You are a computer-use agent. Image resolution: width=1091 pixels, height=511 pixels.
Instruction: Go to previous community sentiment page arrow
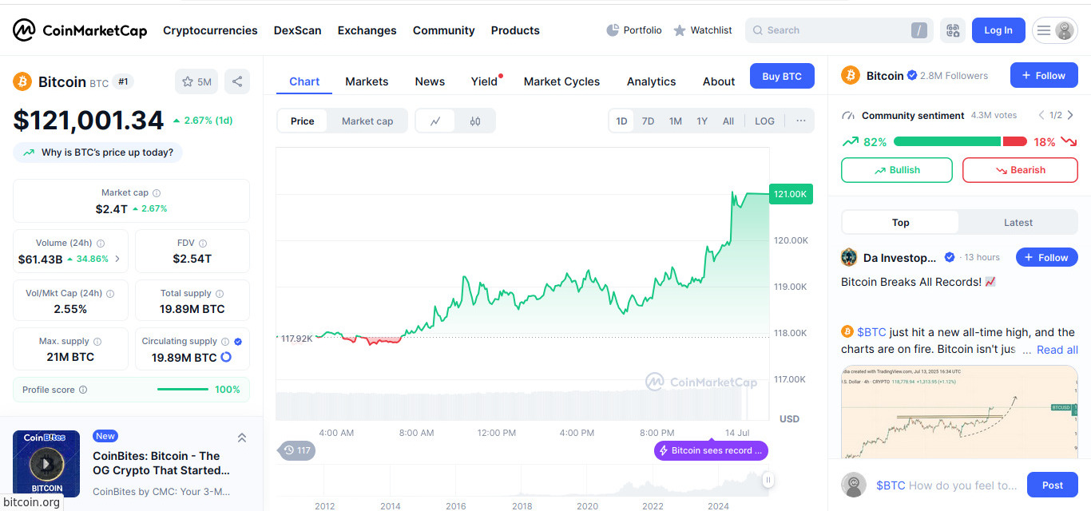click(1041, 115)
